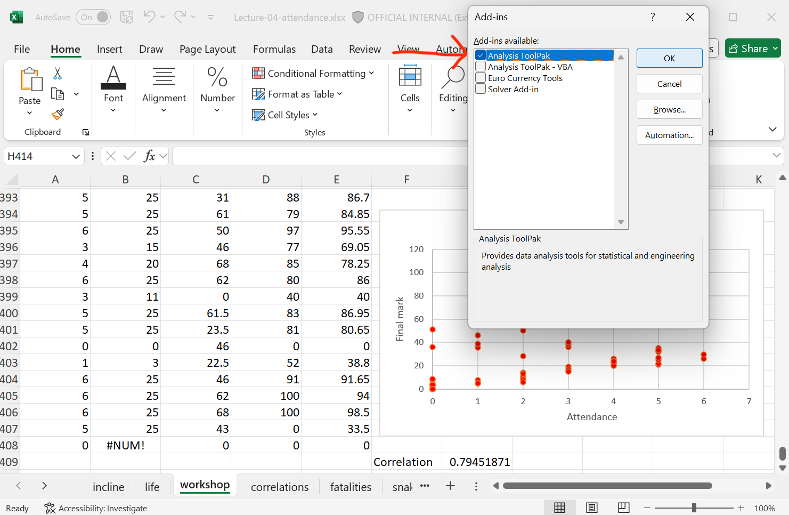
Task: Click the Page Layout view icon
Action: 591,508
